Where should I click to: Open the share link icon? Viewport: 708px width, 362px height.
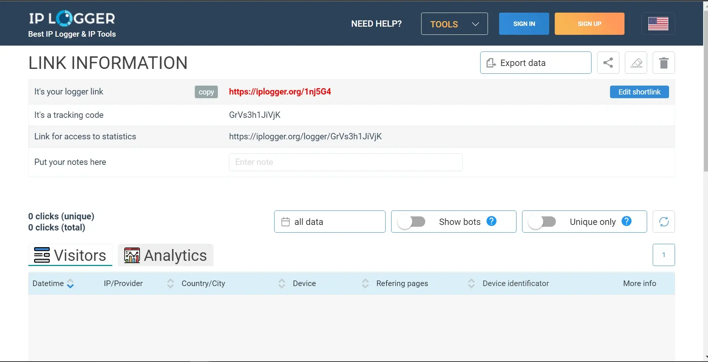coord(608,63)
